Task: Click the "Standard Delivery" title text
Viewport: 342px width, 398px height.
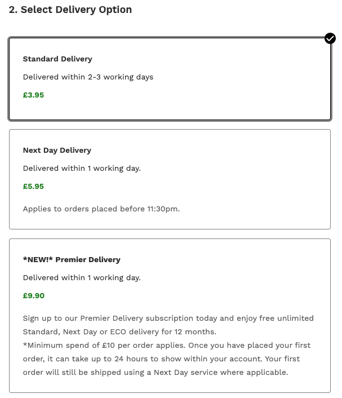Action: pyautogui.click(x=57, y=59)
